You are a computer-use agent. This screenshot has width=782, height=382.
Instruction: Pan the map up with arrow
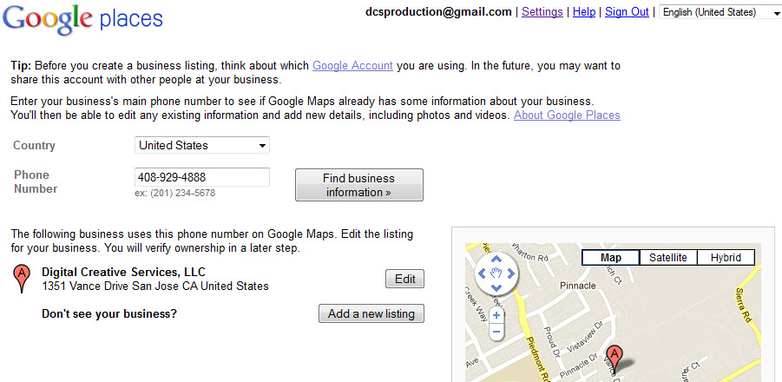496,260
